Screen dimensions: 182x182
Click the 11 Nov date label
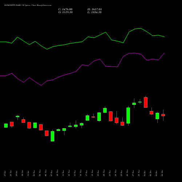tap(63, 173)
